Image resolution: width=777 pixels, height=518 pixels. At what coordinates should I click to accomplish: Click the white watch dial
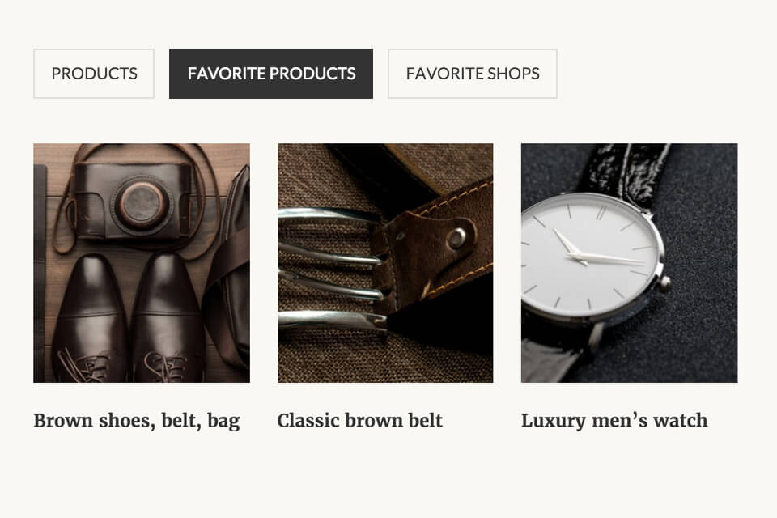coord(591,257)
